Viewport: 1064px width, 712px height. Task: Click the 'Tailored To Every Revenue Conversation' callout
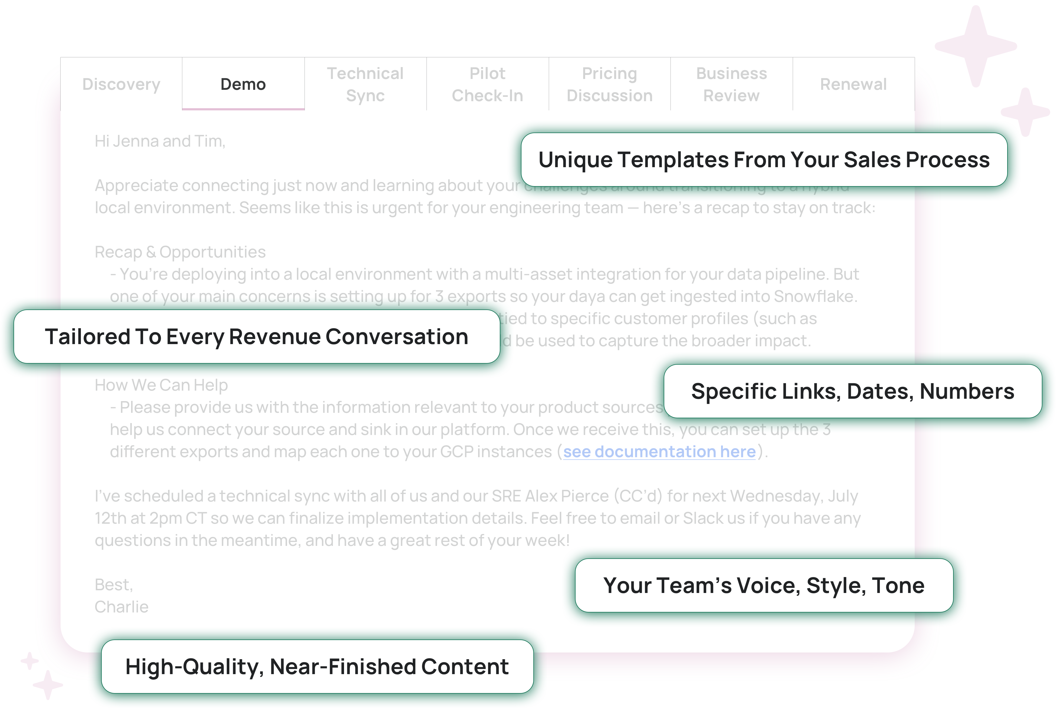point(256,337)
